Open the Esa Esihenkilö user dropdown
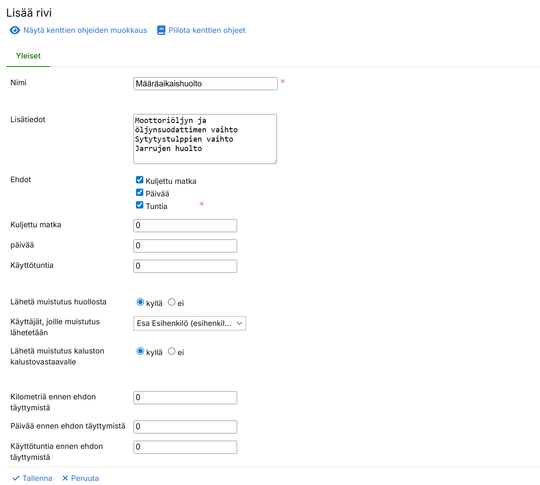 (190, 323)
